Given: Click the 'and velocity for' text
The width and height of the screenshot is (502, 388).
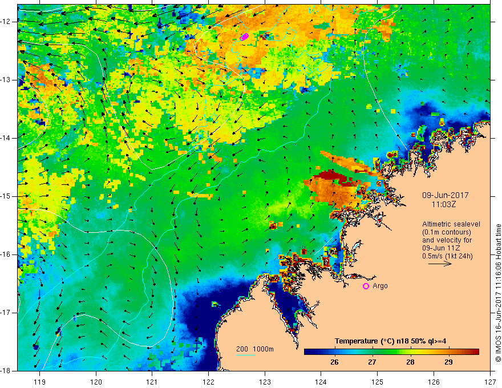Looking at the screenshot, I should (x=447, y=240).
